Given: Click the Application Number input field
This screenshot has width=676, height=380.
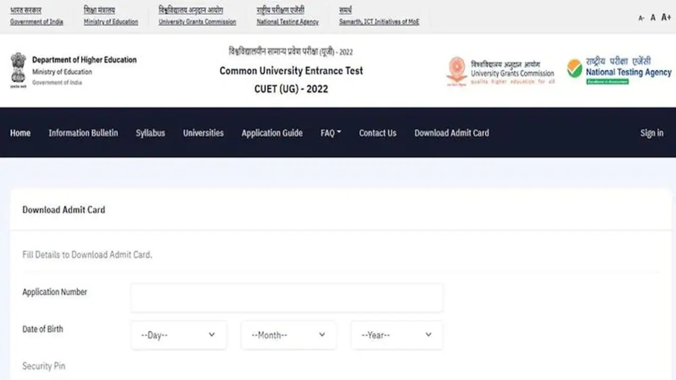Looking at the screenshot, I should pyautogui.click(x=287, y=297).
